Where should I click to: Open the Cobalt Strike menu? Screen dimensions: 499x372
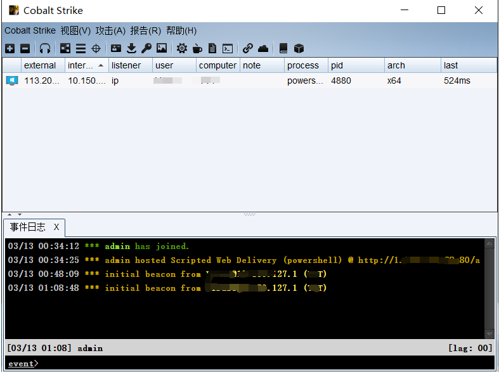[x=30, y=30]
